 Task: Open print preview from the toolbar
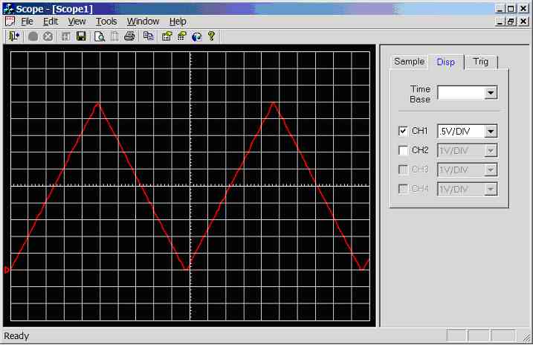99,36
